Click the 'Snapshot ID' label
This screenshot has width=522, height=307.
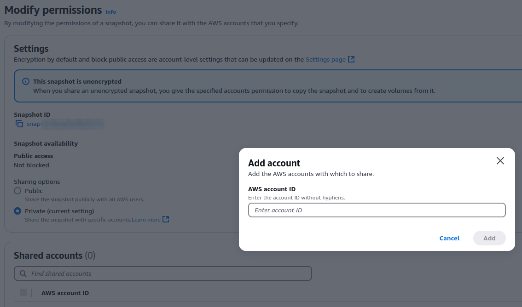click(32, 114)
